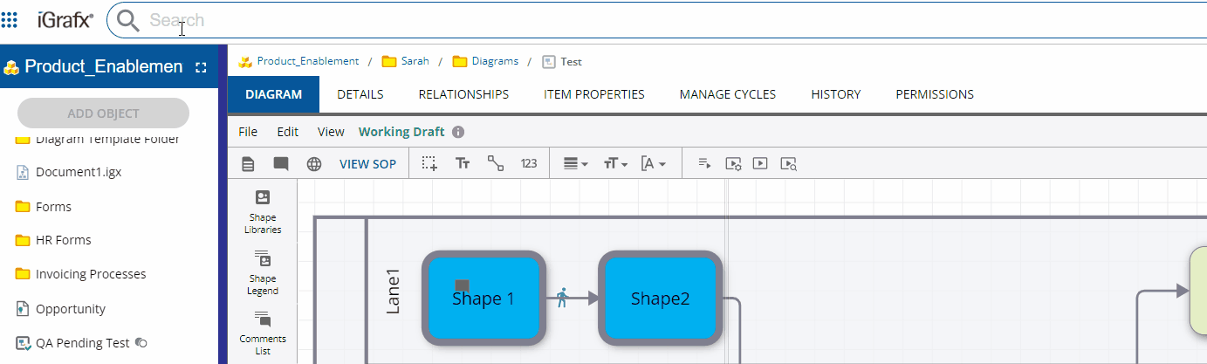This screenshot has height=364, width=1207.
Task: Toggle fullscreen for Product_Enablement sidebar
Action: coord(202,67)
